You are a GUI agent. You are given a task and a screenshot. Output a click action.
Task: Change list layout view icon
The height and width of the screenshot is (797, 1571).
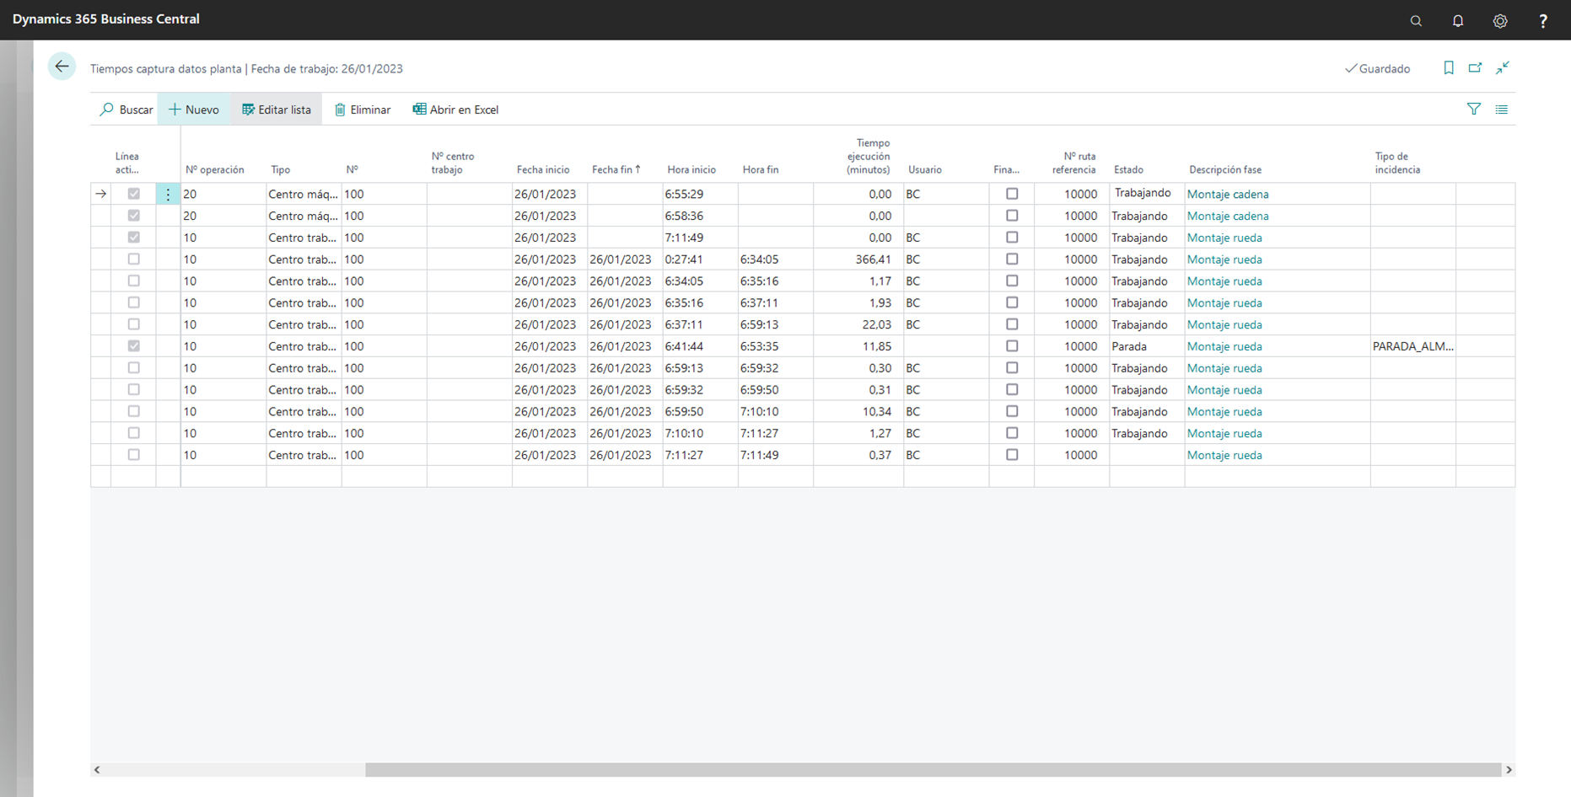[1502, 110]
